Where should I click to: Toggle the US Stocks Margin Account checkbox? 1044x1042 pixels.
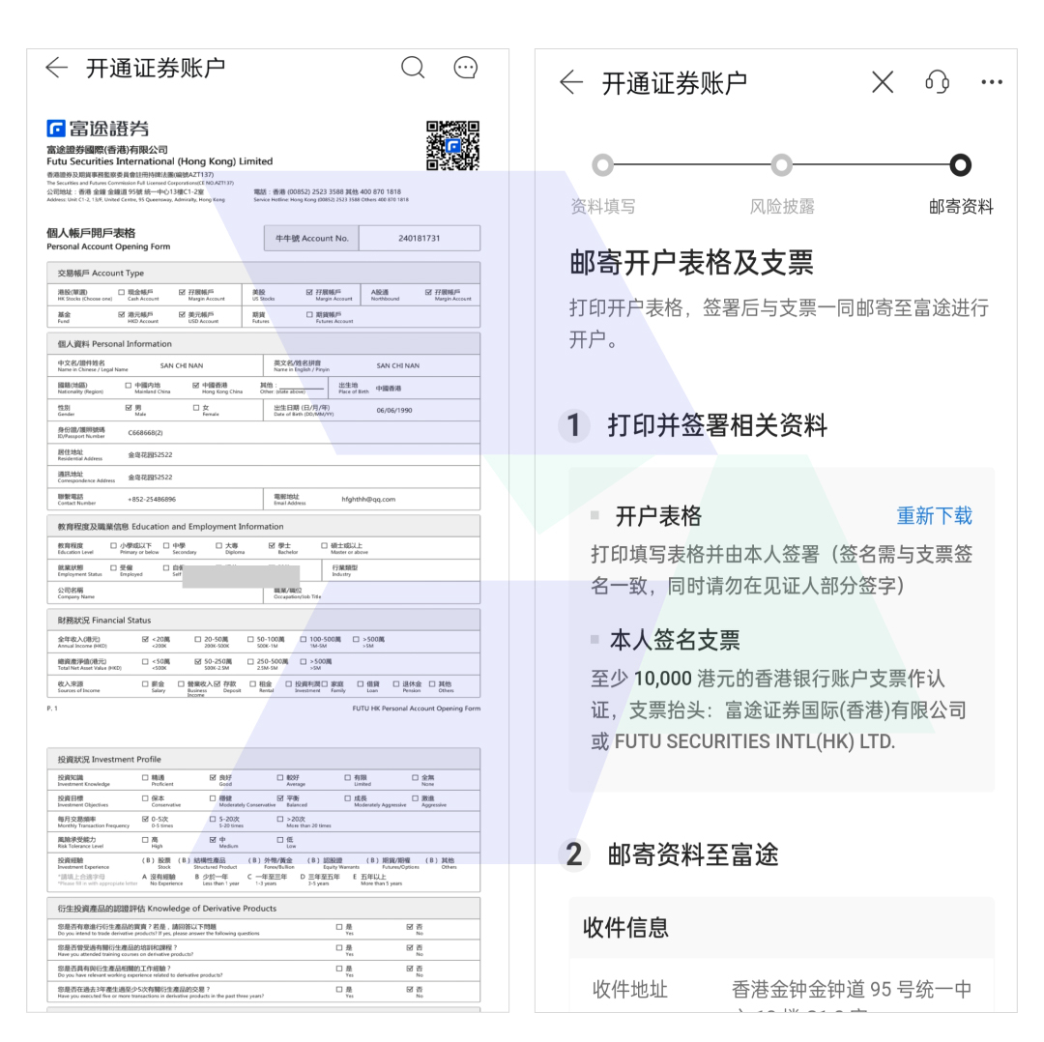coord(309,292)
